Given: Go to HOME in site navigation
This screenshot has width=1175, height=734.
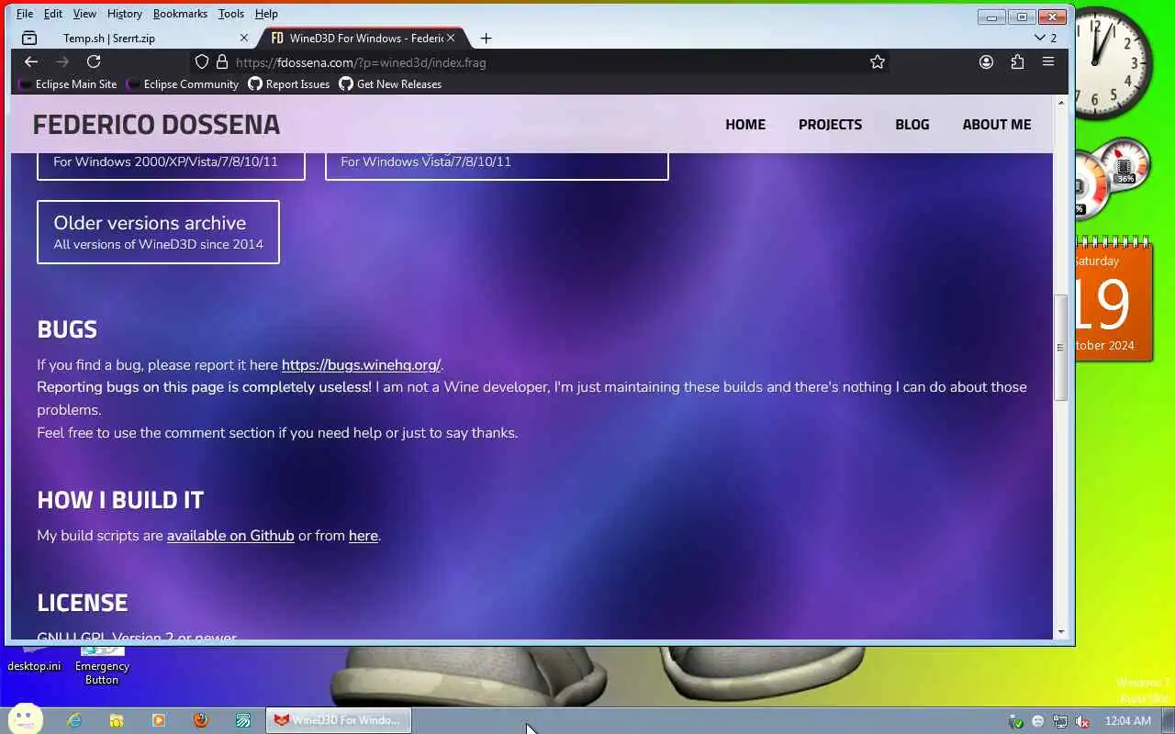Looking at the screenshot, I should [745, 124].
